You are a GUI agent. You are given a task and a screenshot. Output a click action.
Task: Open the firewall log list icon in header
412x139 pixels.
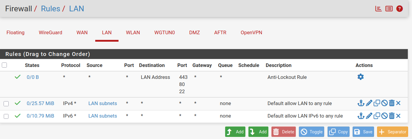(x=389, y=9)
